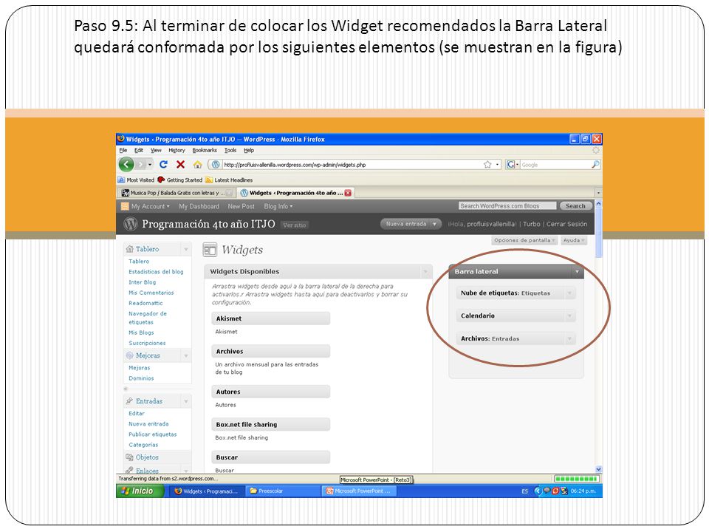Reload the page with the refresh icon

coord(164,164)
